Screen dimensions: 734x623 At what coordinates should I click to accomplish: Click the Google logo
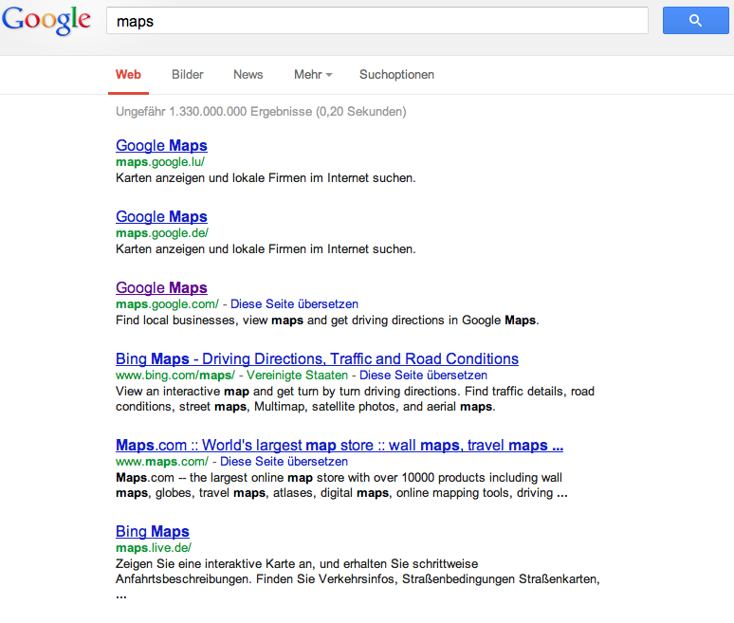point(46,20)
